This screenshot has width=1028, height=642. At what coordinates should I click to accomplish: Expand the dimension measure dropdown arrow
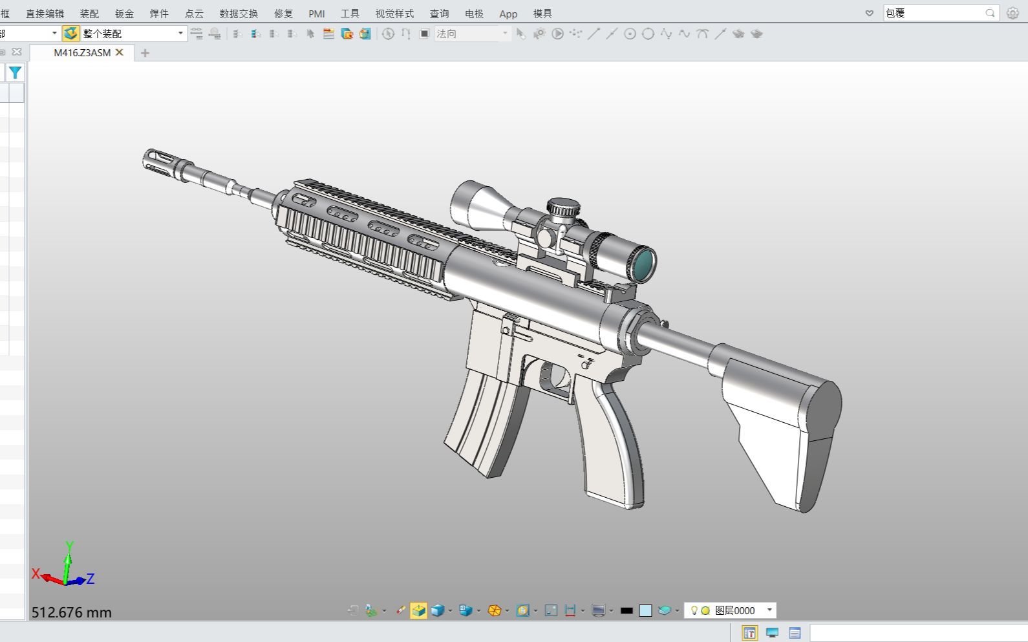click(583, 611)
